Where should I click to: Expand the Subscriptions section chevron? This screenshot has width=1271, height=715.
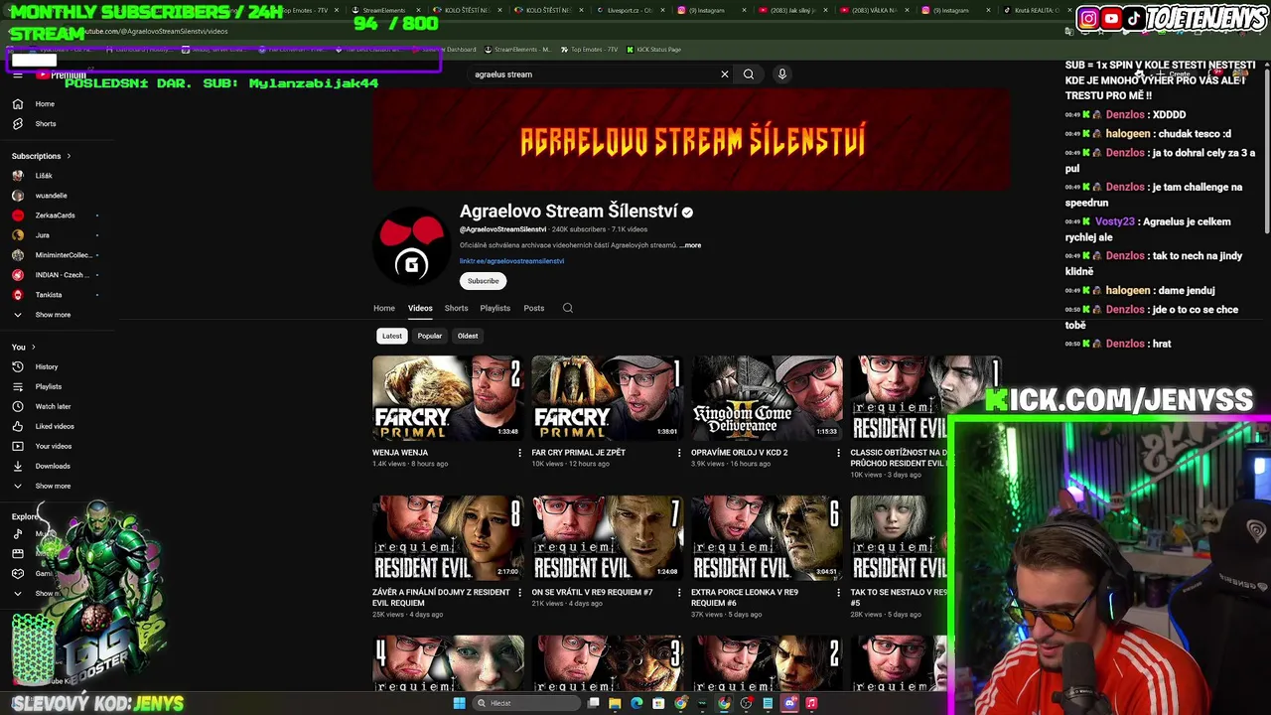click(69, 156)
